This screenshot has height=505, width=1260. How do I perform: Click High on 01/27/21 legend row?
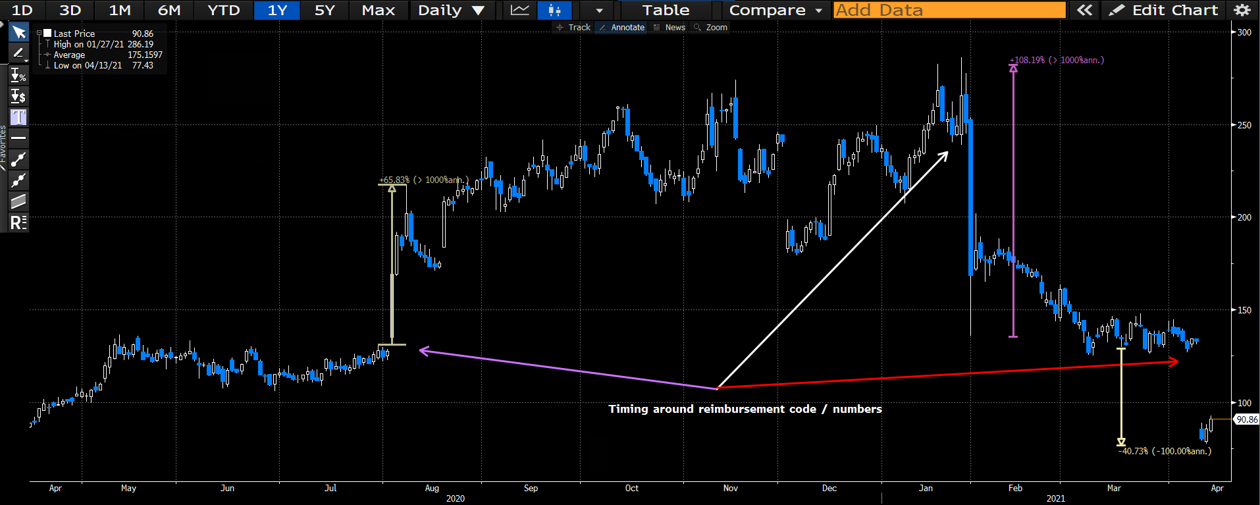click(103, 44)
